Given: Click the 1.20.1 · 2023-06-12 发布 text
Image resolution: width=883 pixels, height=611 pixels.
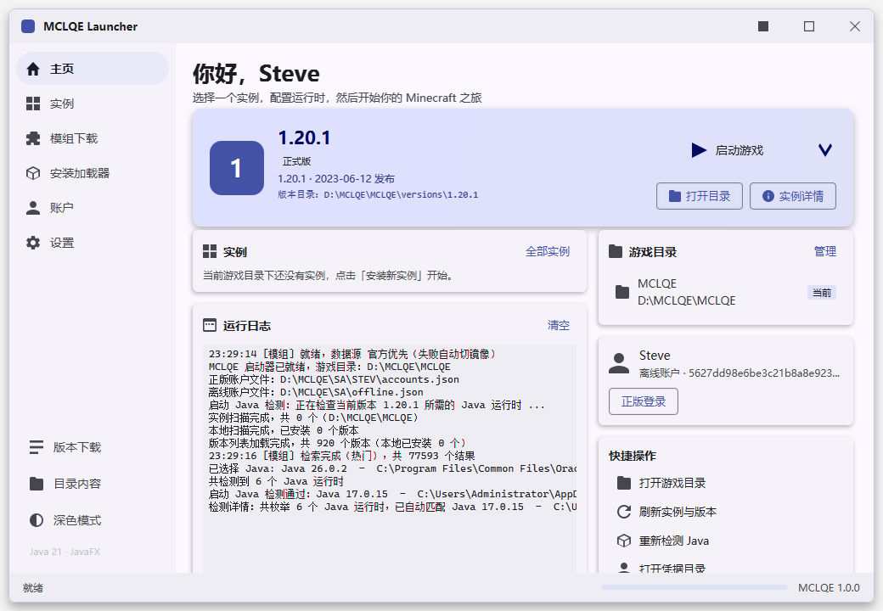Looking at the screenshot, I should [336, 179].
